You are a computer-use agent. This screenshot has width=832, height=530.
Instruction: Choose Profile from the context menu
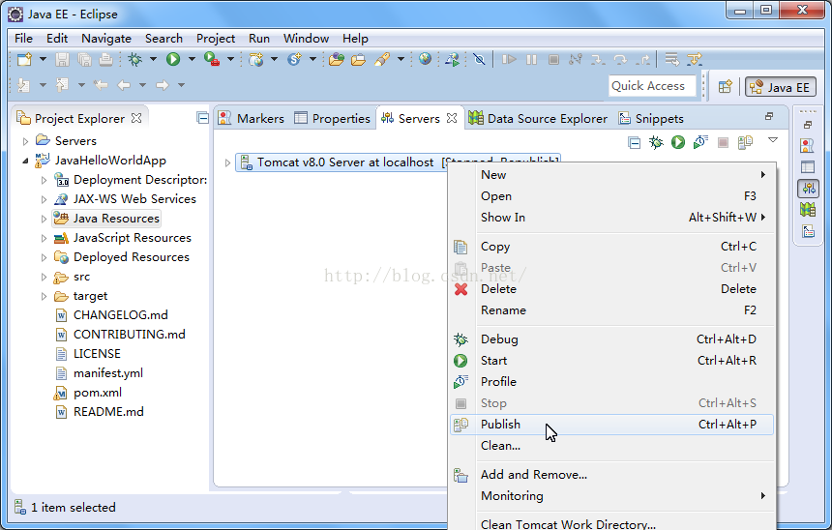[x=611, y=382]
